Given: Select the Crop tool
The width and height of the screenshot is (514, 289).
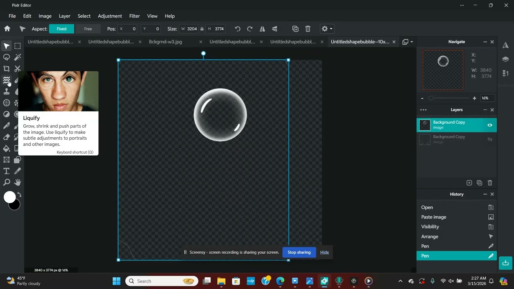Looking at the screenshot, I should coord(6,69).
